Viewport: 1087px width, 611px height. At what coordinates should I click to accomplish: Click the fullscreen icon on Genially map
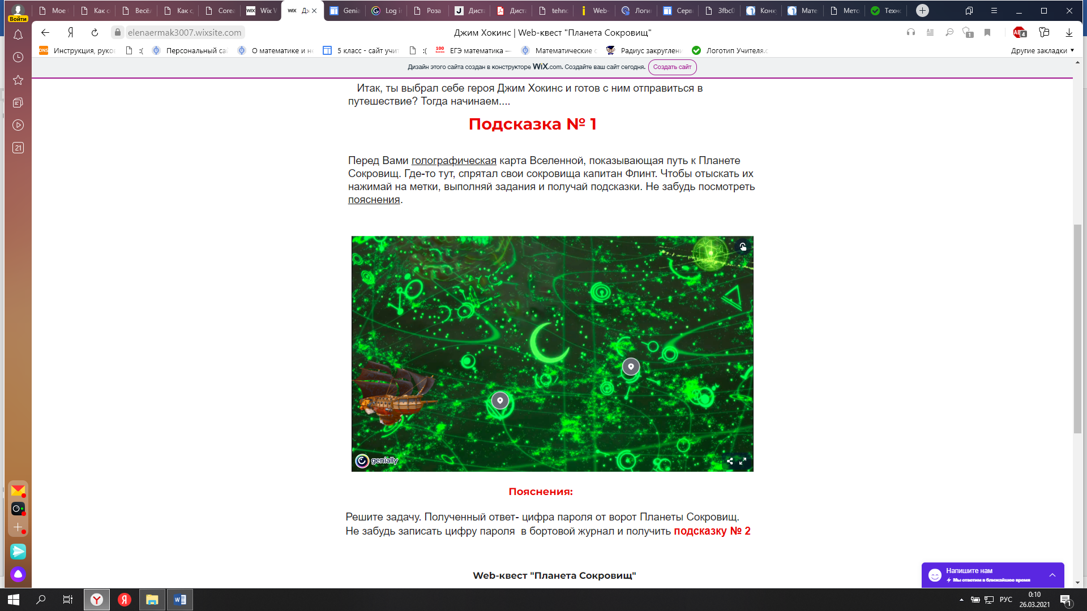coord(743,461)
